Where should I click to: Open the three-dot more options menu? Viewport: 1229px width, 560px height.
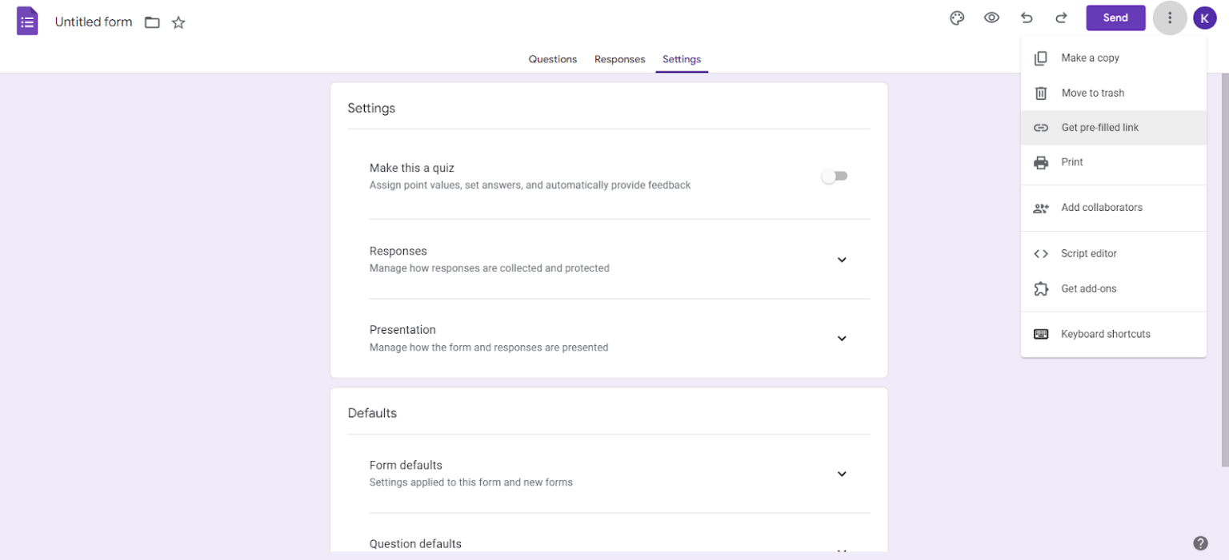[1169, 18]
